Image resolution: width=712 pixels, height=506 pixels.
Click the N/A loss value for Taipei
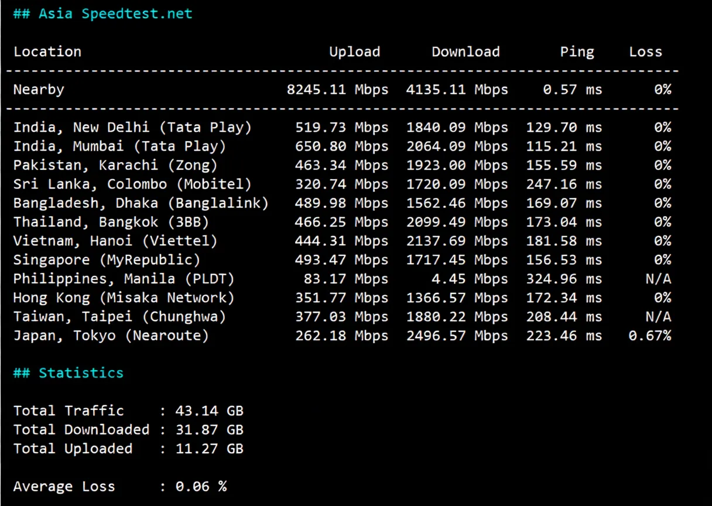[x=659, y=317]
